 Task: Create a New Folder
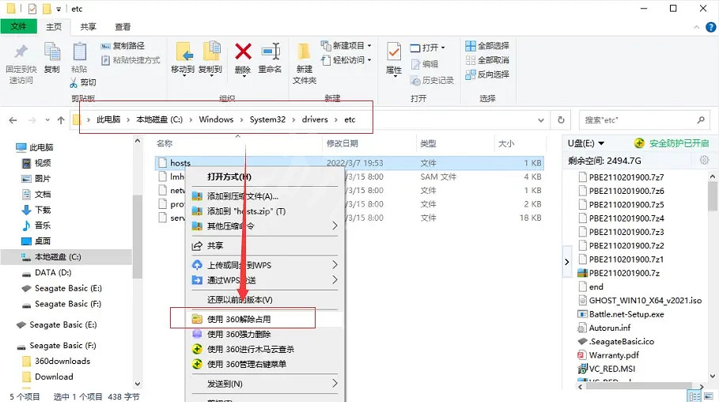pos(305,63)
